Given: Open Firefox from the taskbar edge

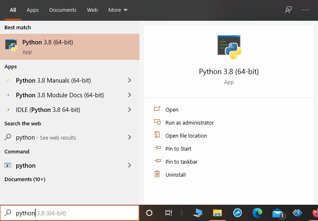Looking at the screenshot, I should coord(315,213).
